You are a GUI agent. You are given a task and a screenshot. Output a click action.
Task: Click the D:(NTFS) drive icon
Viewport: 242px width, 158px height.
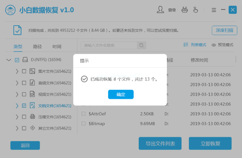tap(25, 60)
